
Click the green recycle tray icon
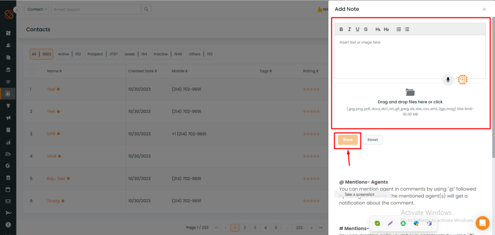click(403, 223)
